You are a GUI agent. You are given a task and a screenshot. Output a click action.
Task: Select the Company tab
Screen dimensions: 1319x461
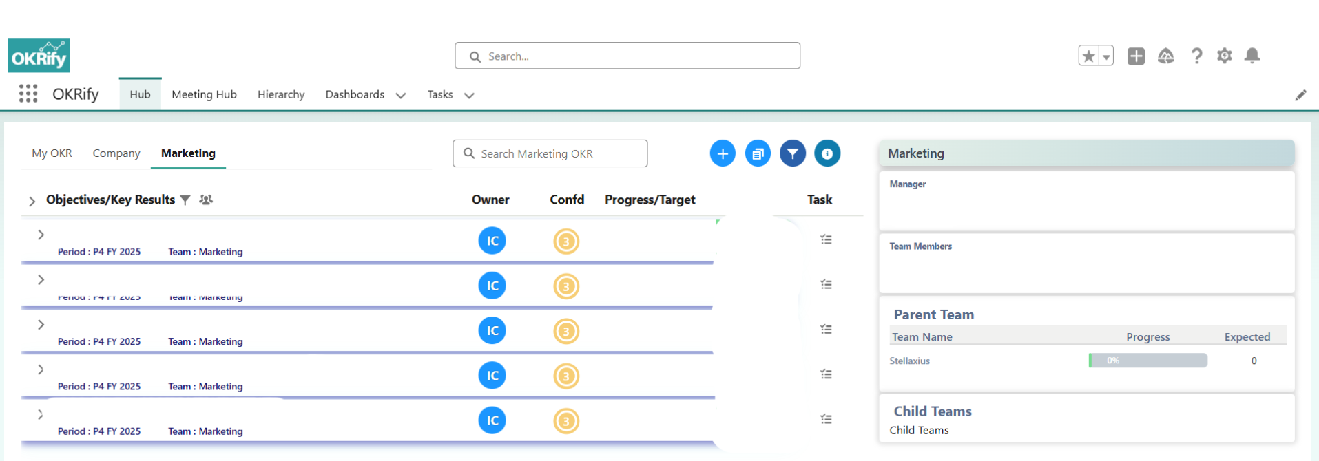pyautogui.click(x=116, y=153)
